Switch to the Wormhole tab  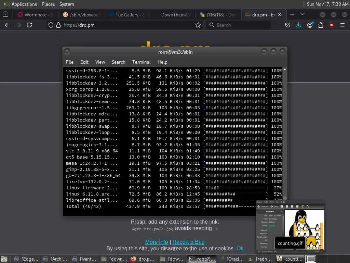[36, 15]
